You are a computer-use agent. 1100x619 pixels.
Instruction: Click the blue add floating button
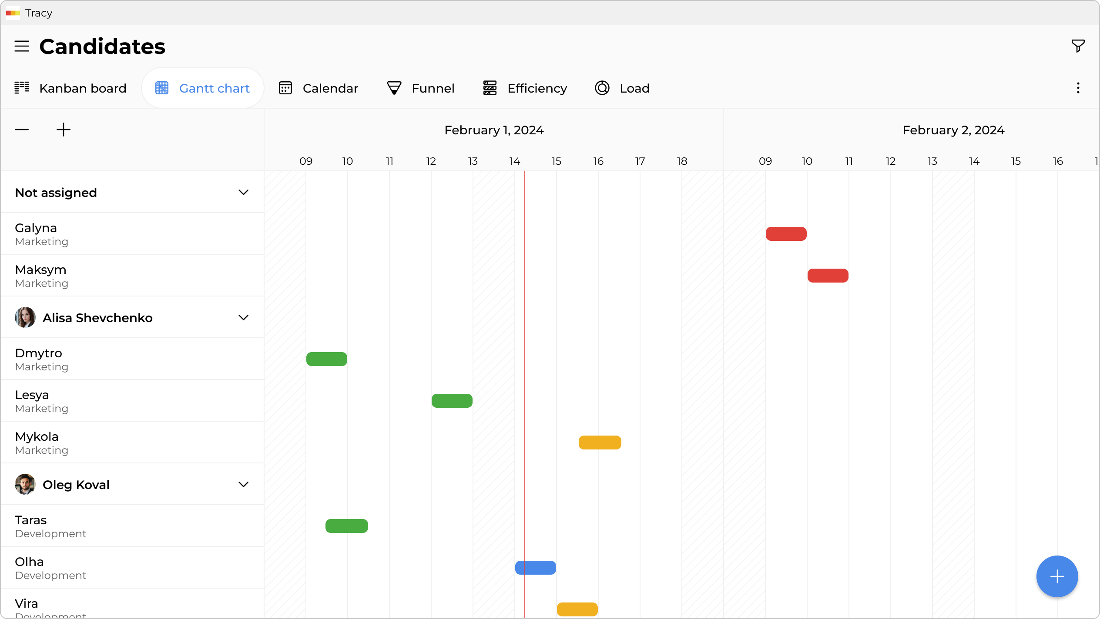click(1057, 576)
